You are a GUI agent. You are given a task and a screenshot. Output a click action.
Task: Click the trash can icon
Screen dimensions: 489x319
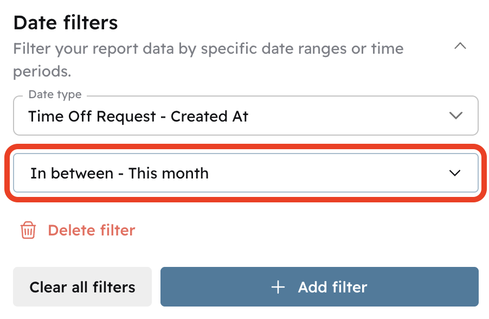click(x=28, y=230)
